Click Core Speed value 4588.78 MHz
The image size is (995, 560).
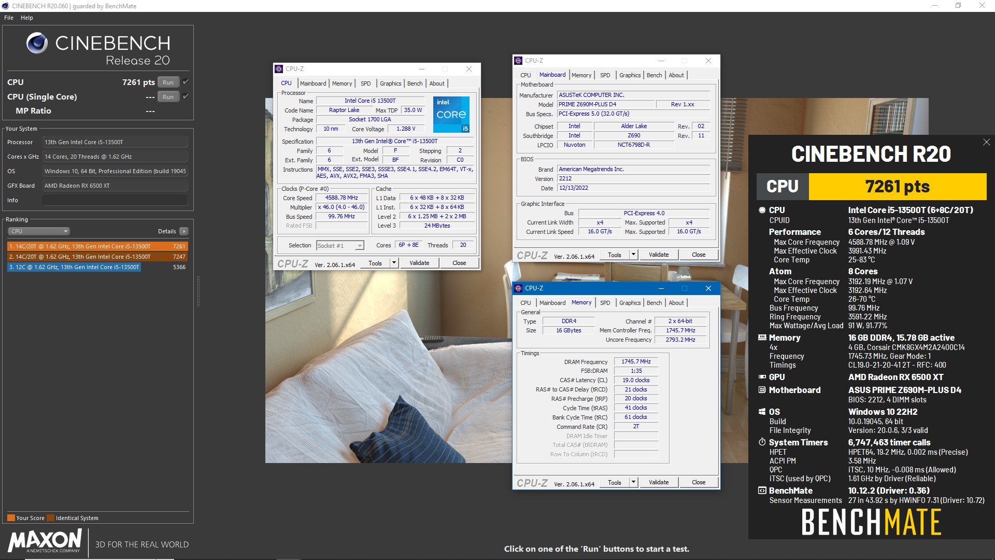[342, 198]
